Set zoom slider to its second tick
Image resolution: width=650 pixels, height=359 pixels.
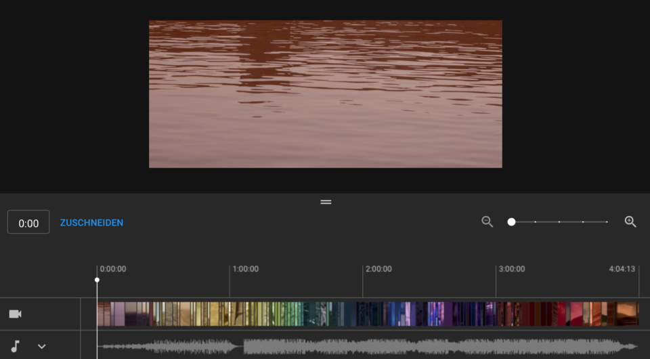pos(535,221)
